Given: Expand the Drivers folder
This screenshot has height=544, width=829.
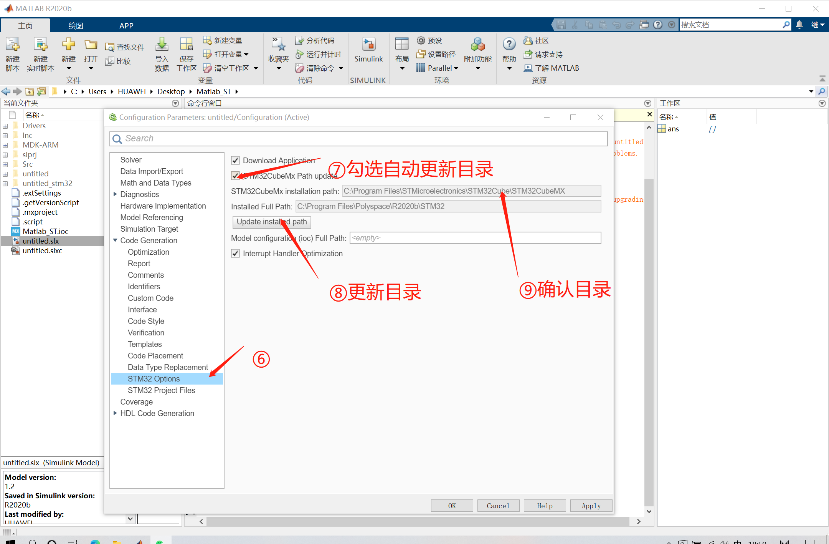Looking at the screenshot, I should click(5, 126).
